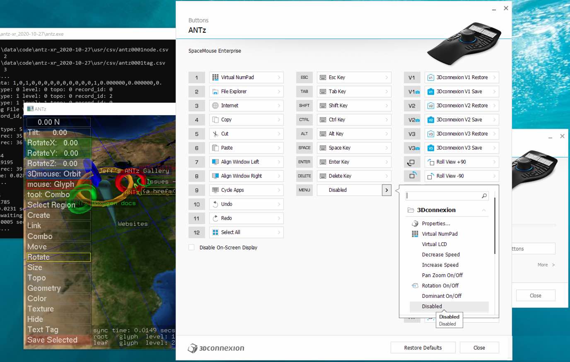Click the flyout list scrollbar
The image size is (570, 362).
[x=495, y=226]
